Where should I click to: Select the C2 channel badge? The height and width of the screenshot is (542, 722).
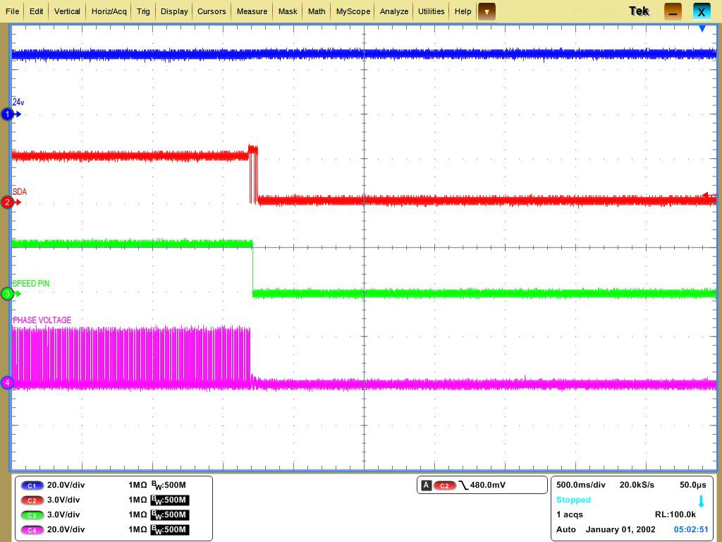(31, 500)
